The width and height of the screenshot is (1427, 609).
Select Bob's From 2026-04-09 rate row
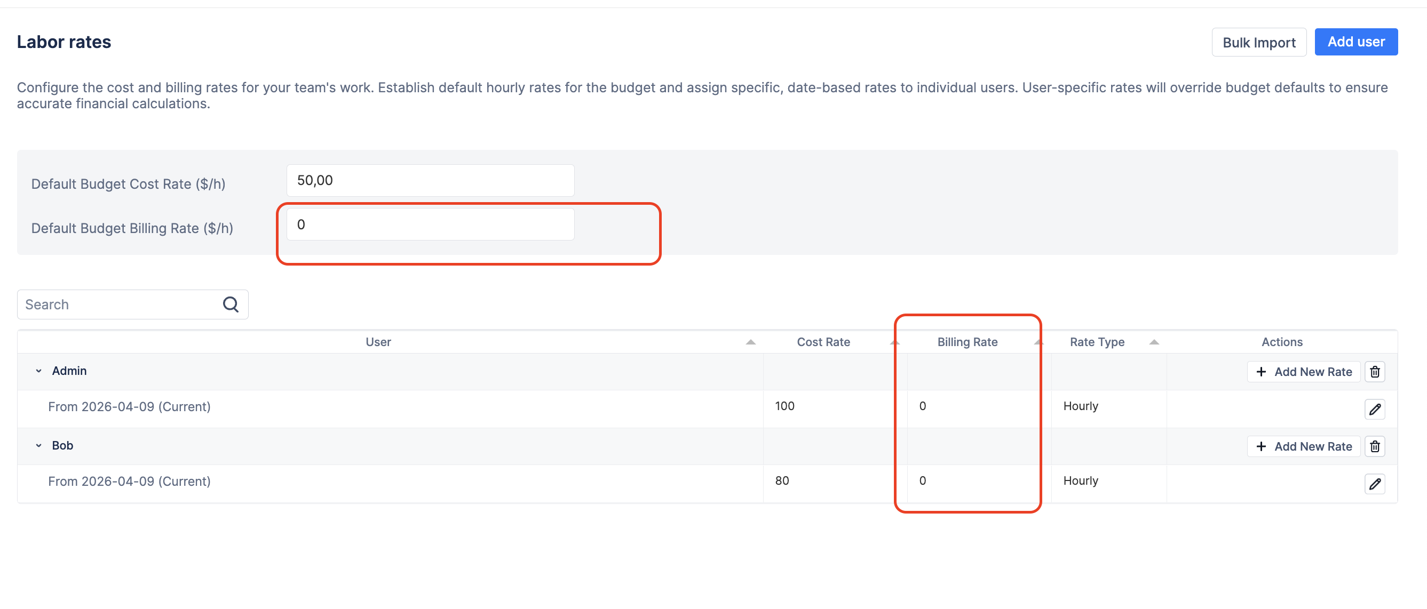pos(129,482)
